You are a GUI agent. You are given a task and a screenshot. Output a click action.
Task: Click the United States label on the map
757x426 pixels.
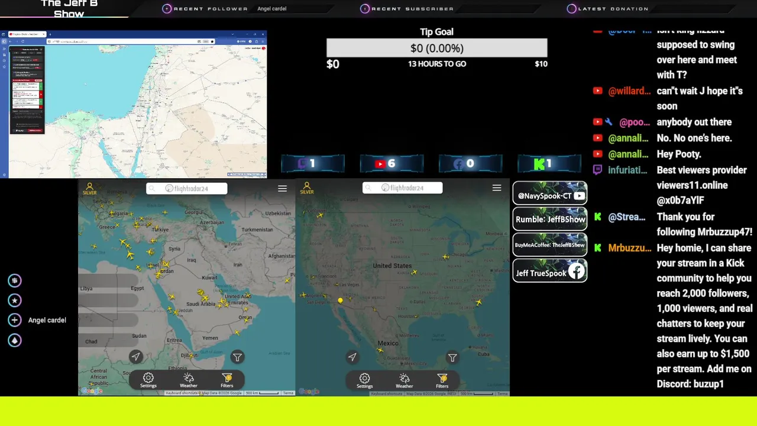(392, 266)
